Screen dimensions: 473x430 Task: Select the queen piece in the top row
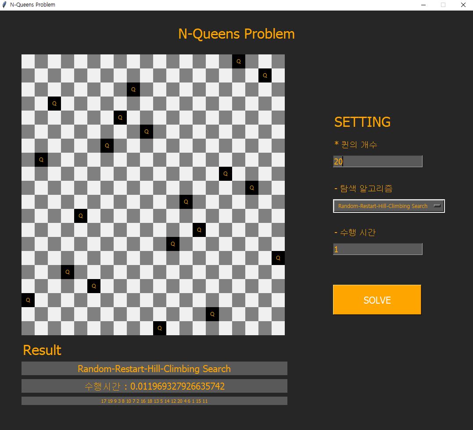click(238, 61)
